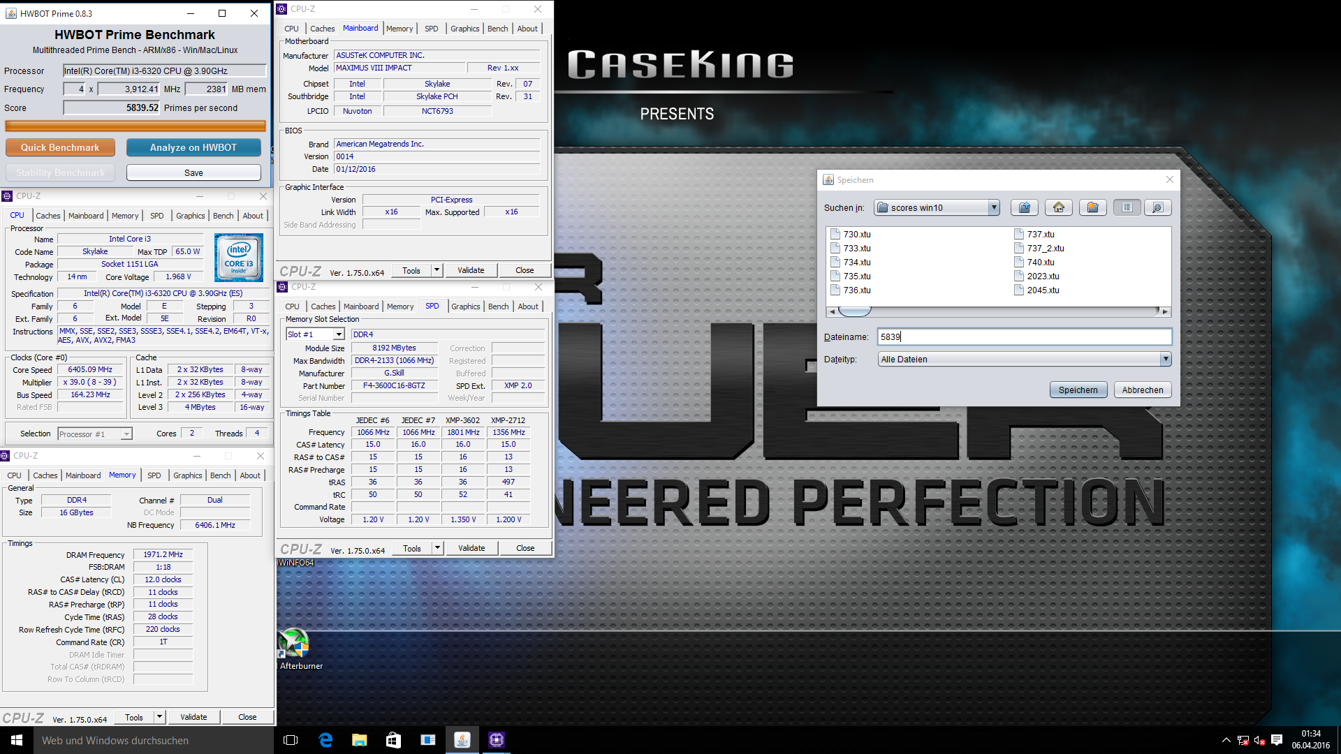Click the file list scroll-right arrow
The height and width of the screenshot is (754, 1341).
(1165, 311)
